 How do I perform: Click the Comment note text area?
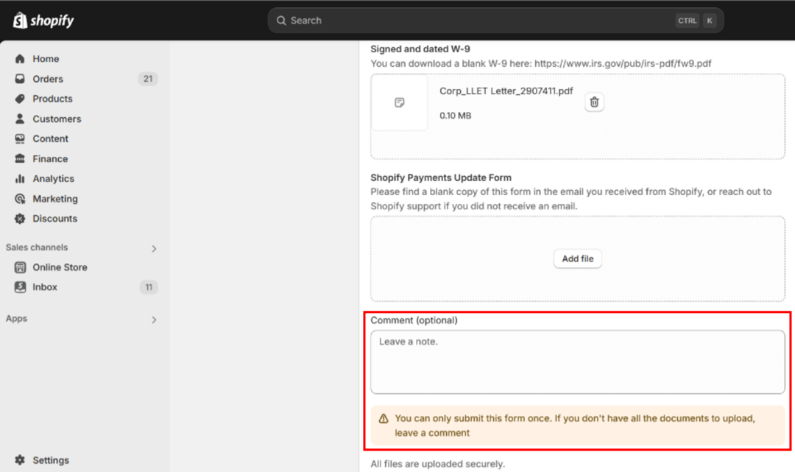[x=577, y=362]
